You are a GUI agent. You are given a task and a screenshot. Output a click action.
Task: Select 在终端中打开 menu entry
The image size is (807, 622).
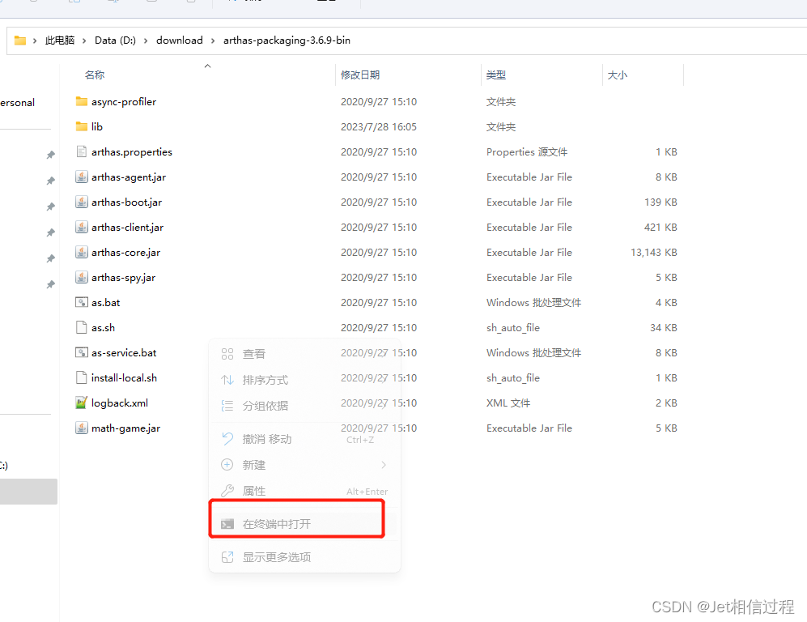[304, 524]
